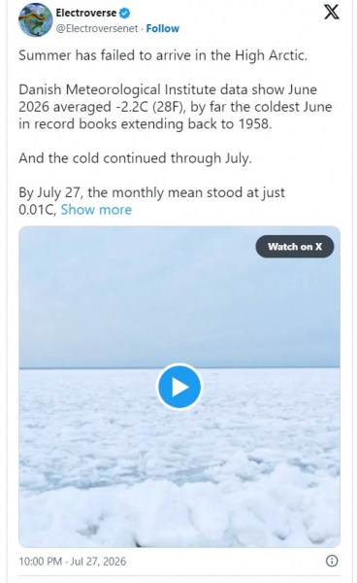
Task: Click the Twitter info circle icon
Action: click(332, 561)
